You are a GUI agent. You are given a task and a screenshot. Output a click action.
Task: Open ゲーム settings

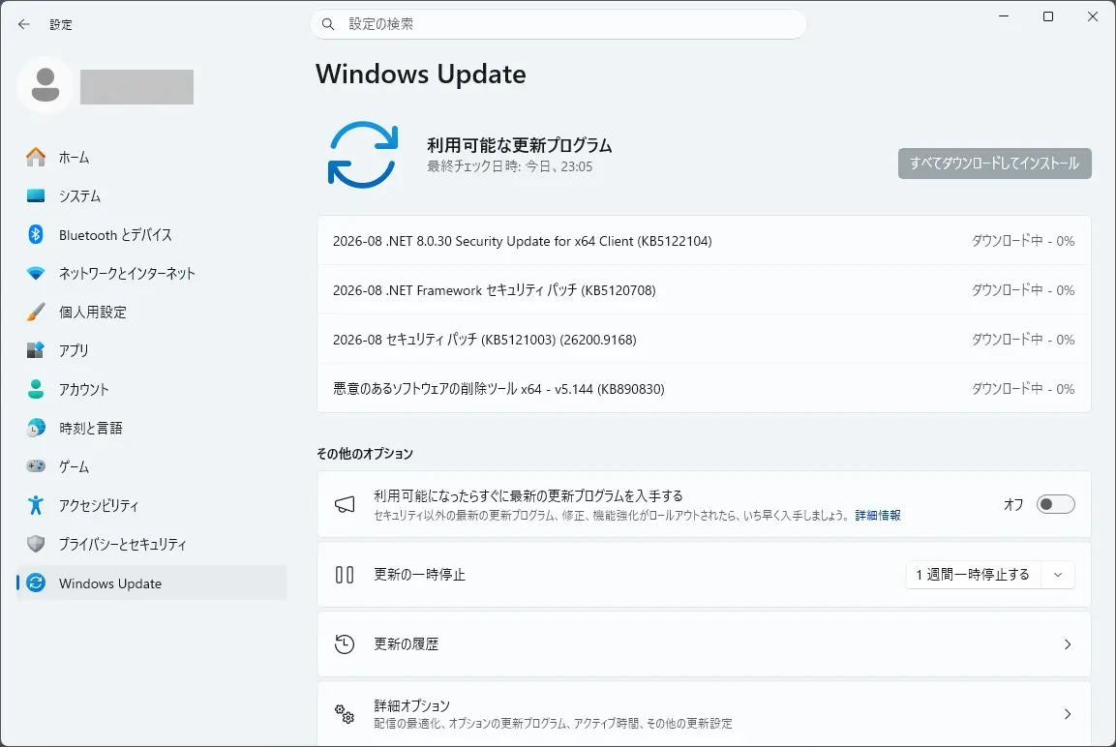pos(151,466)
